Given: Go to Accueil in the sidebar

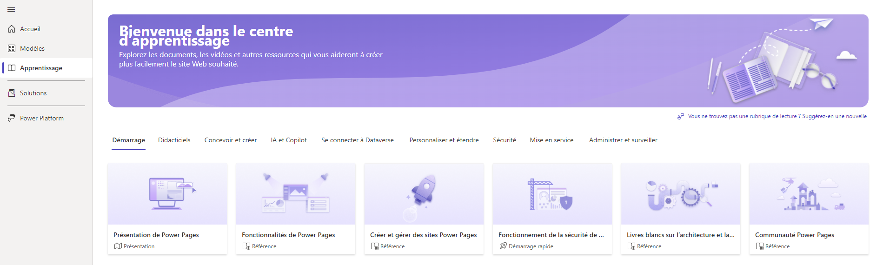Looking at the screenshot, I should coord(46,29).
